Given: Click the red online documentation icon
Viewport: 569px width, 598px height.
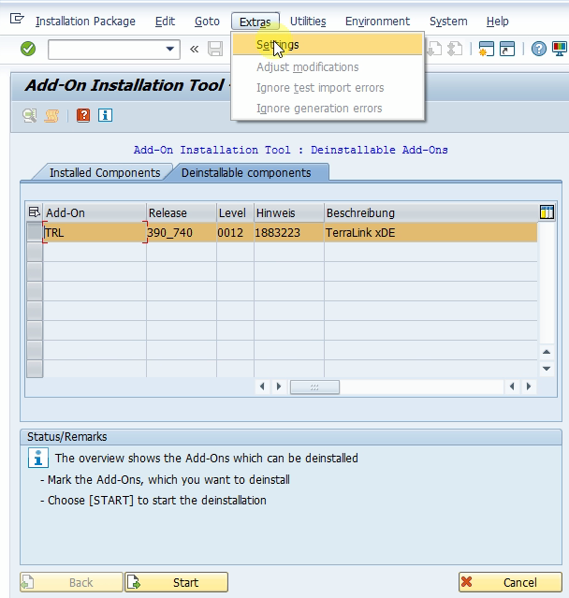Looking at the screenshot, I should tap(83, 115).
